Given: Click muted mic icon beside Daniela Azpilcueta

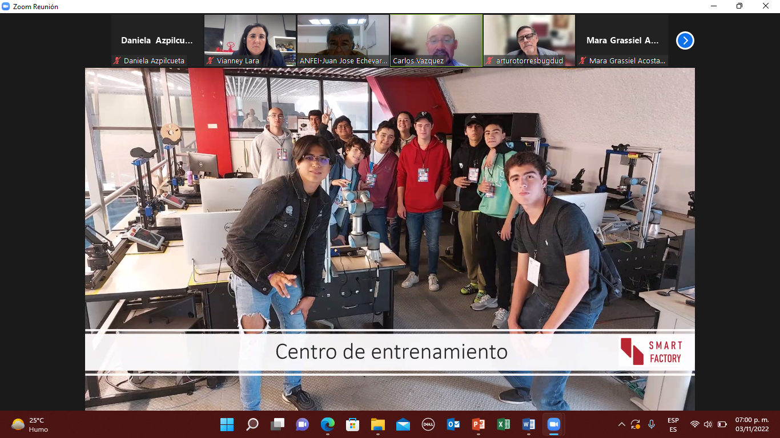Looking at the screenshot, I should point(118,60).
